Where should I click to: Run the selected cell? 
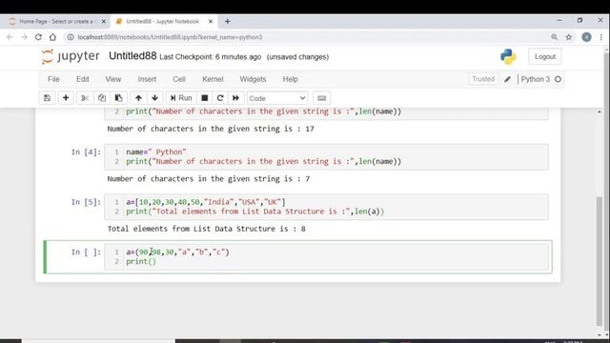coord(181,98)
